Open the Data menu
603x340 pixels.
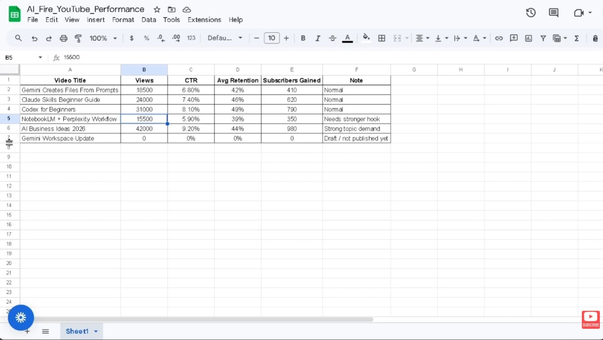click(x=149, y=20)
